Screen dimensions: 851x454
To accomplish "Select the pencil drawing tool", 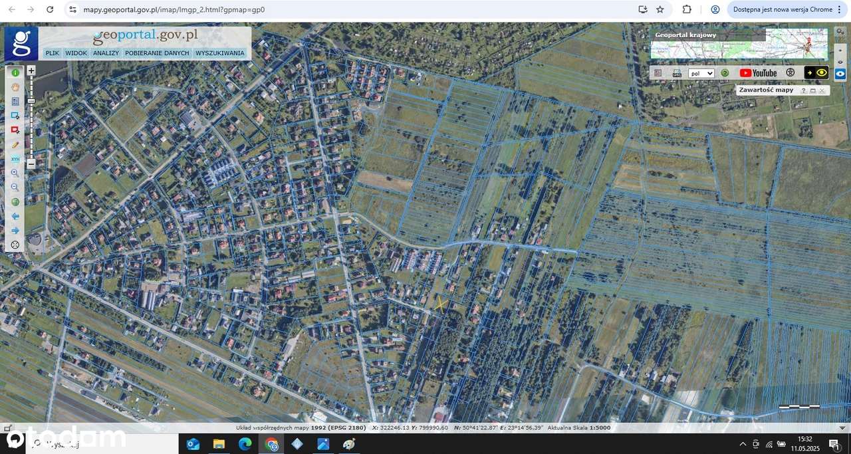I will [x=15, y=144].
